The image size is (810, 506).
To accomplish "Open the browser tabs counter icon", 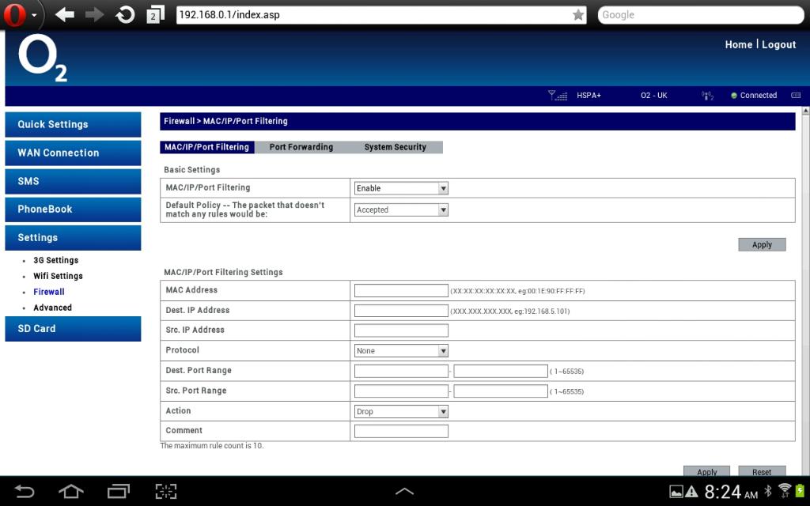I will coord(156,15).
